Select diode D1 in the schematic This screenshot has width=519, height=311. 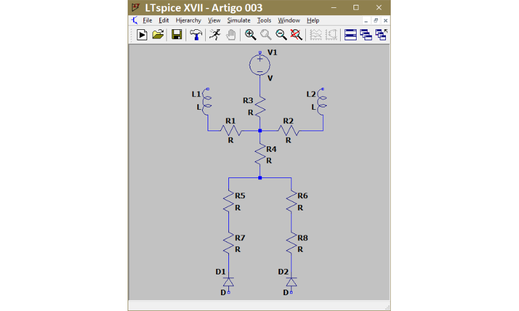click(x=228, y=282)
